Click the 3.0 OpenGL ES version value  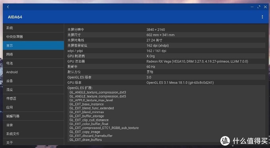point(149,77)
